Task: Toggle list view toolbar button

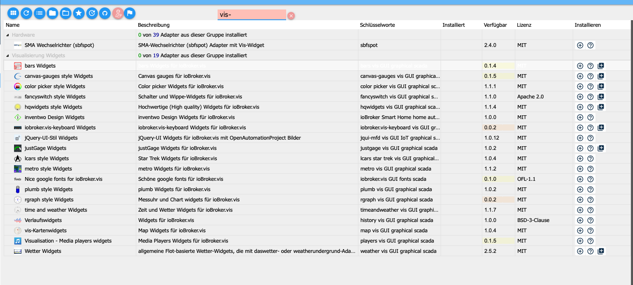Action: coord(40,13)
